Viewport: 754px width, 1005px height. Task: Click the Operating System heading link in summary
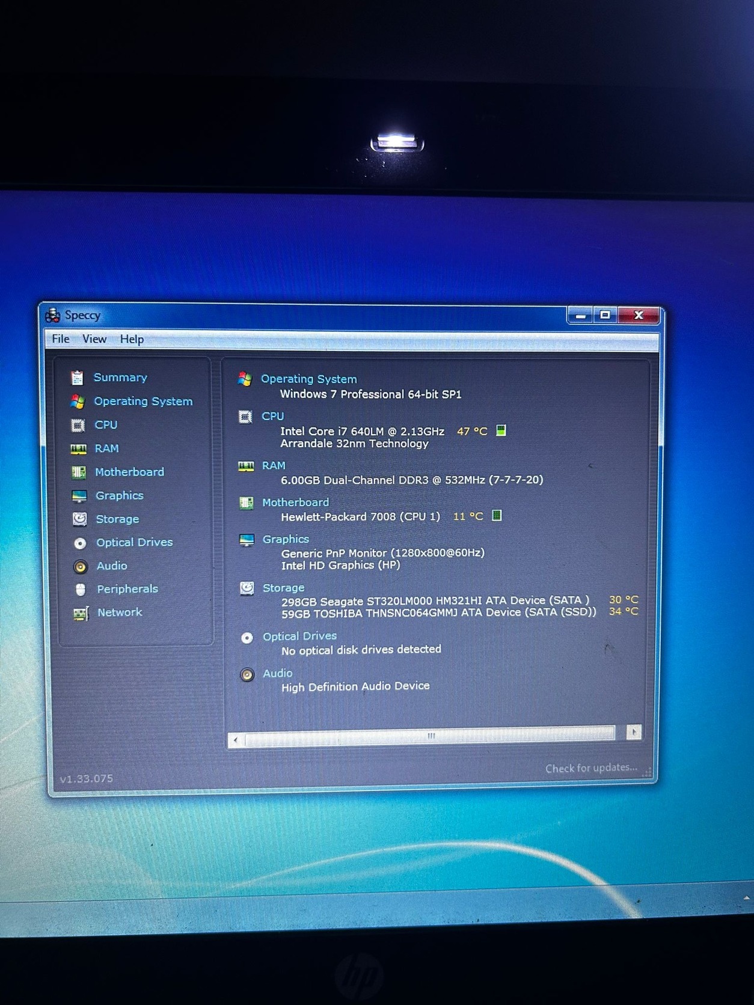tap(308, 379)
